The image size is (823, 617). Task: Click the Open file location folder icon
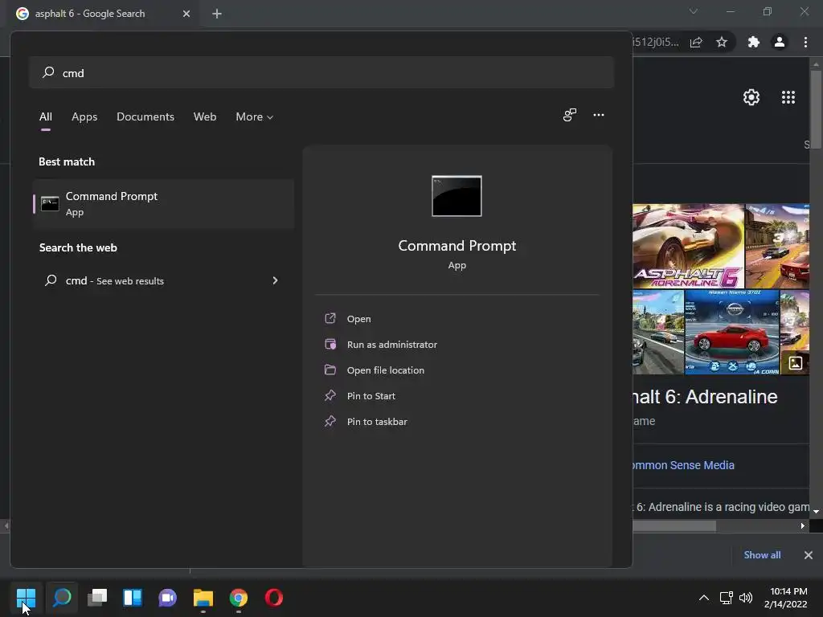[330, 370]
